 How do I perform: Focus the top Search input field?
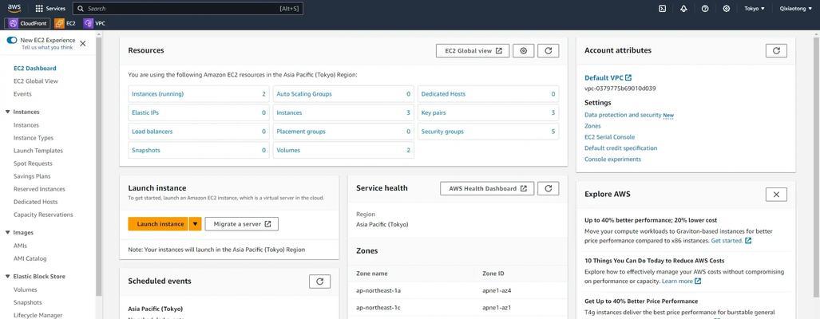188,8
